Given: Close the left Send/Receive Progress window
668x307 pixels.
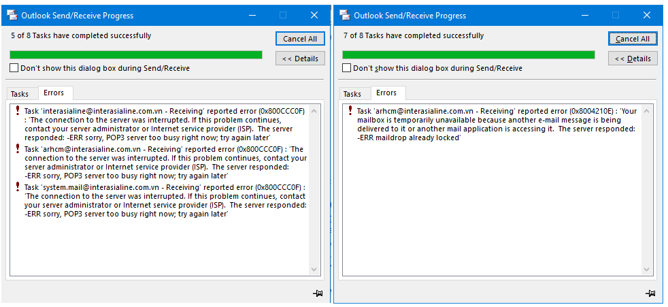Looking at the screenshot, I should click(x=314, y=16).
